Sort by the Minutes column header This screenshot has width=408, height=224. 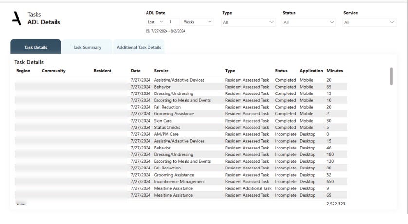coord(334,71)
